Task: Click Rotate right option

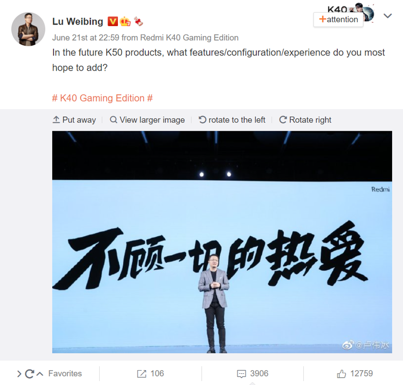Action: pos(305,120)
